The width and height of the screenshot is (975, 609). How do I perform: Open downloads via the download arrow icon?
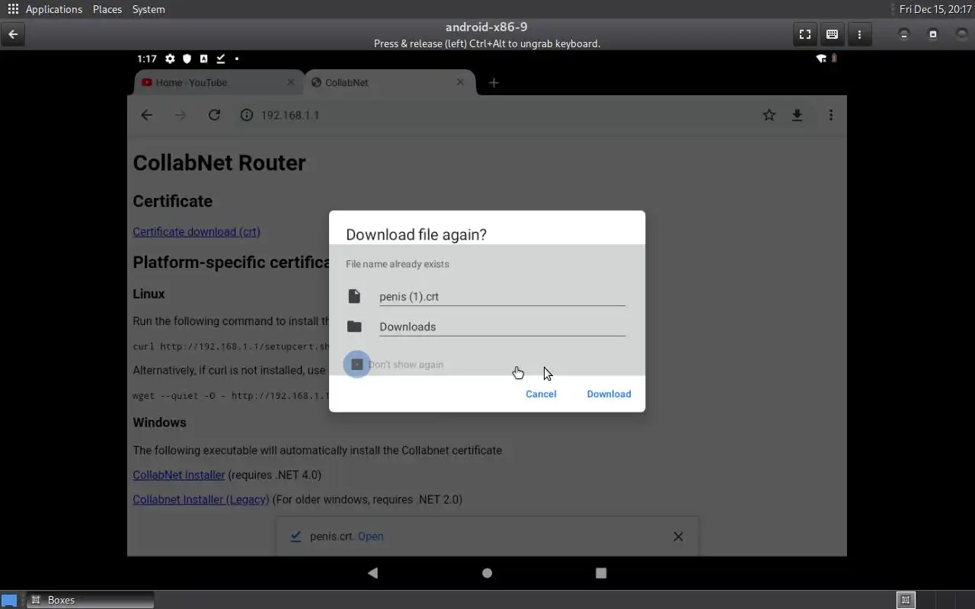click(x=797, y=115)
